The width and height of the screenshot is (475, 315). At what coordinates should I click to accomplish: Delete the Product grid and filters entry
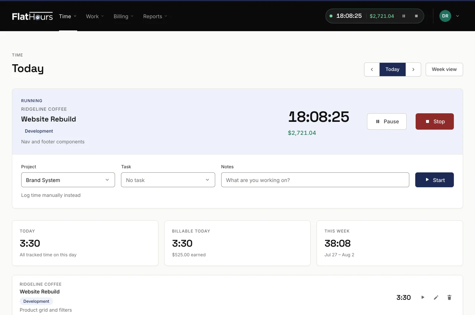(449, 297)
